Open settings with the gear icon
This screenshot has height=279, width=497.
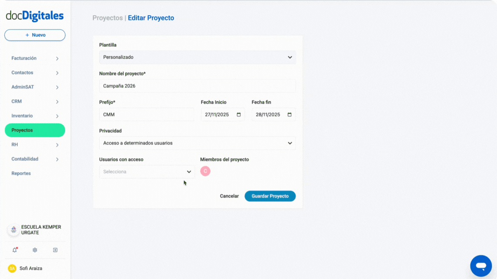coord(34,250)
